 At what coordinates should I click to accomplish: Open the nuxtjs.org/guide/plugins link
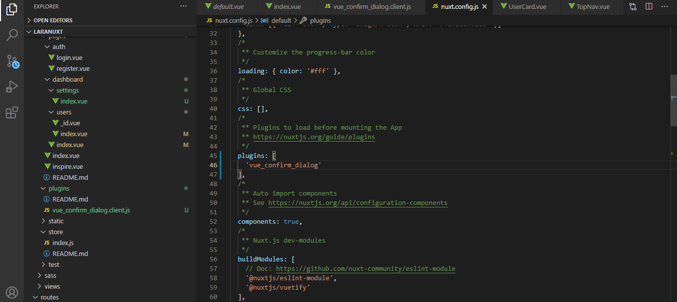click(x=314, y=137)
